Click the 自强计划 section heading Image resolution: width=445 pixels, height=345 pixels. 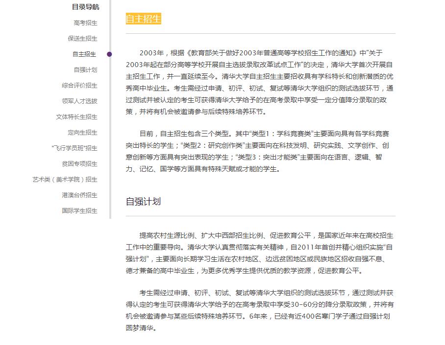tap(143, 202)
